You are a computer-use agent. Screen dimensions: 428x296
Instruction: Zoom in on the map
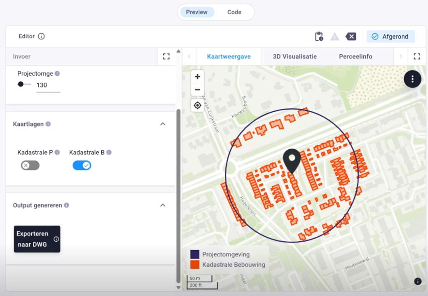[197, 77]
